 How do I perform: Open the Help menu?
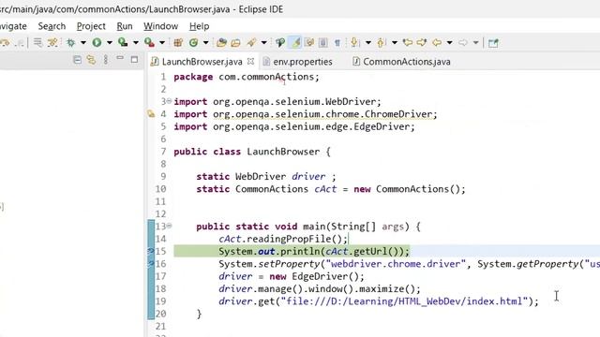click(199, 26)
